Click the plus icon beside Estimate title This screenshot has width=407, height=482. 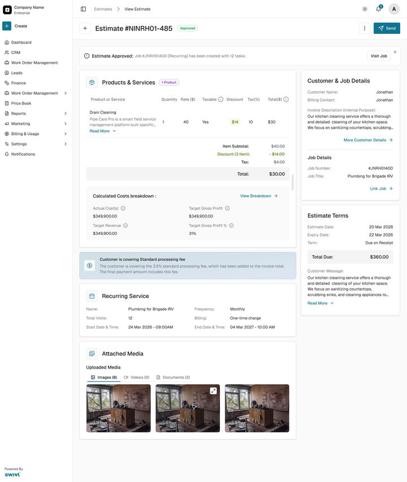[85, 28]
